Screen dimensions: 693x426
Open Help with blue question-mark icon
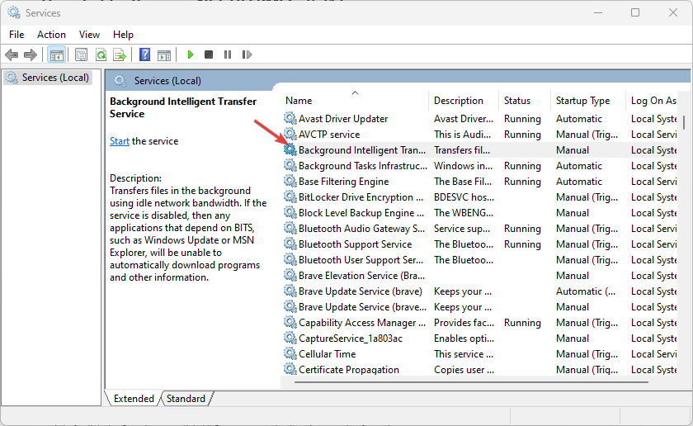pyautogui.click(x=145, y=54)
